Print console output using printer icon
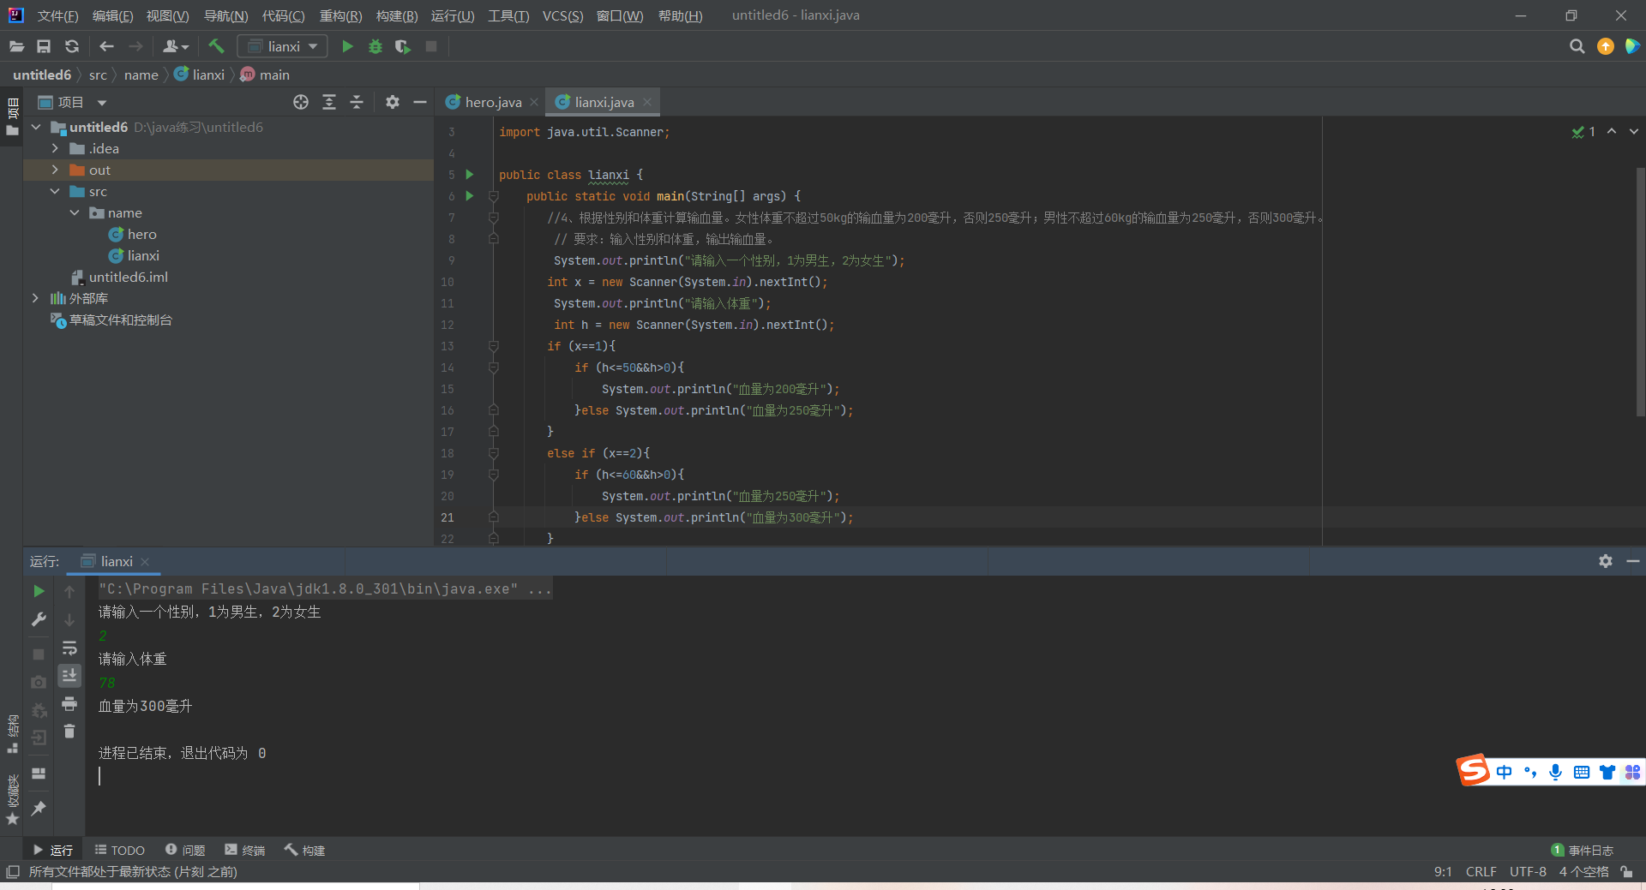Image resolution: width=1646 pixels, height=890 pixels. (x=69, y=704)
